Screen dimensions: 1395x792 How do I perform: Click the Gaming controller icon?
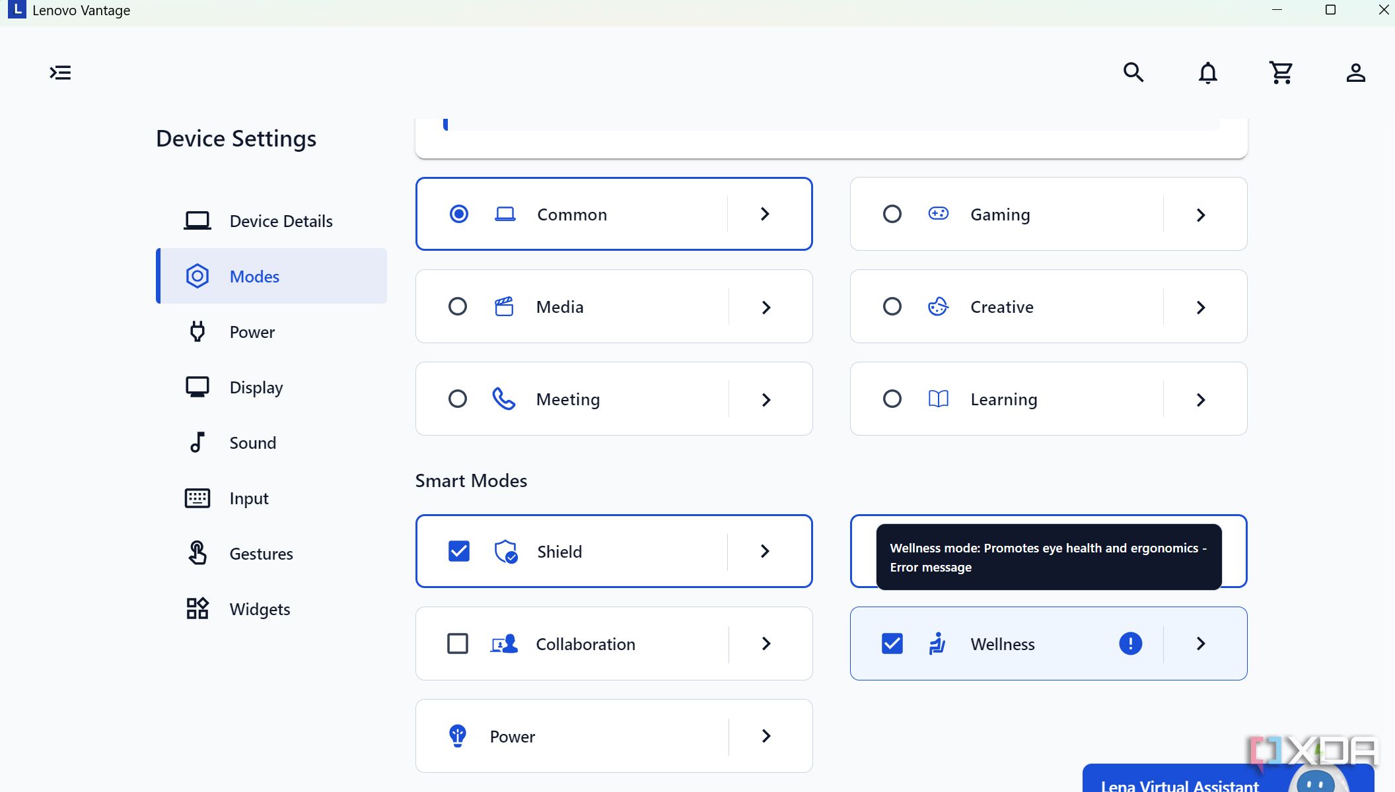pyautogui.click(x=938, y=213)
